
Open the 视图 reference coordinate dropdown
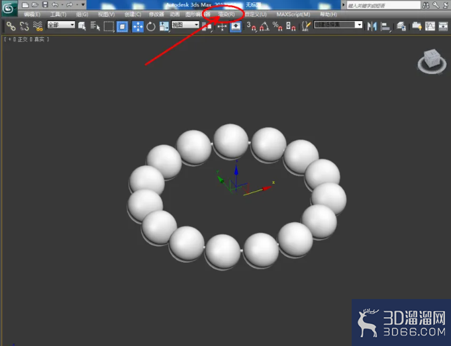[185, 25]
